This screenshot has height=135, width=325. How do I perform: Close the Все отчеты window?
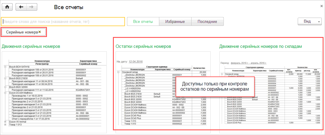click(321, 7)
